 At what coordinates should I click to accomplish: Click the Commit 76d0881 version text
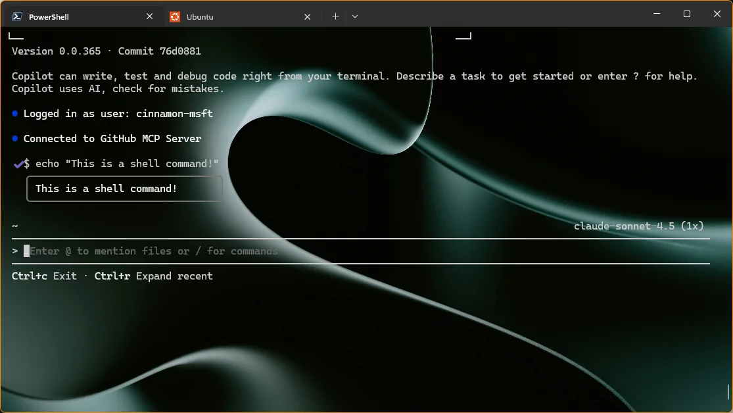click(x=158, y=51)
